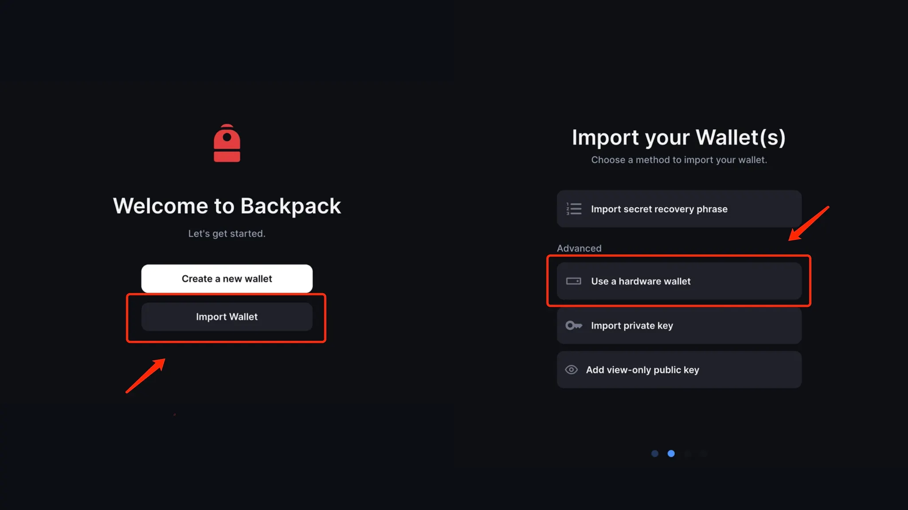Image resolution: width=908 pixels, height=510 pixels.
Task: Click the Welcome to Backpack heading
Action: click(227, 206)
